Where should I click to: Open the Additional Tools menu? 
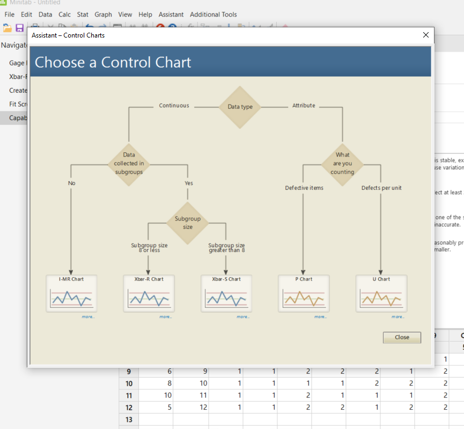(x=213, y=14)
